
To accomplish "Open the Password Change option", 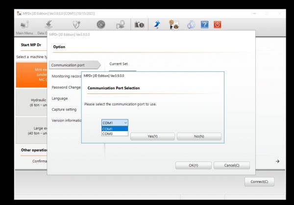I will tap(66, 87).
